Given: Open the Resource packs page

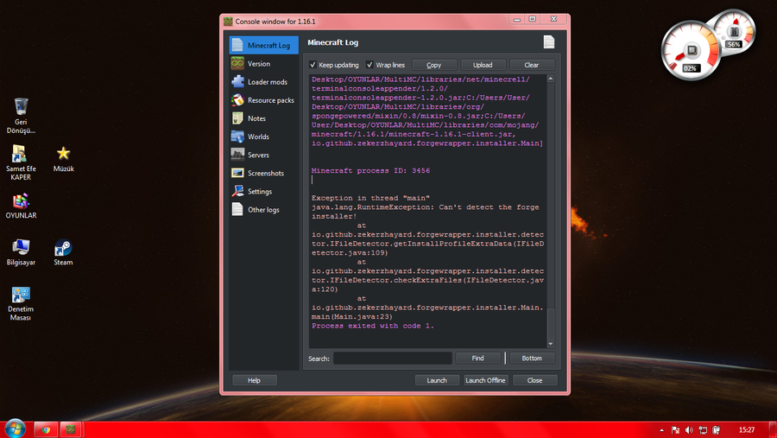Looking at the screenshot, I should pyautogui.click(x=263, y=100).
